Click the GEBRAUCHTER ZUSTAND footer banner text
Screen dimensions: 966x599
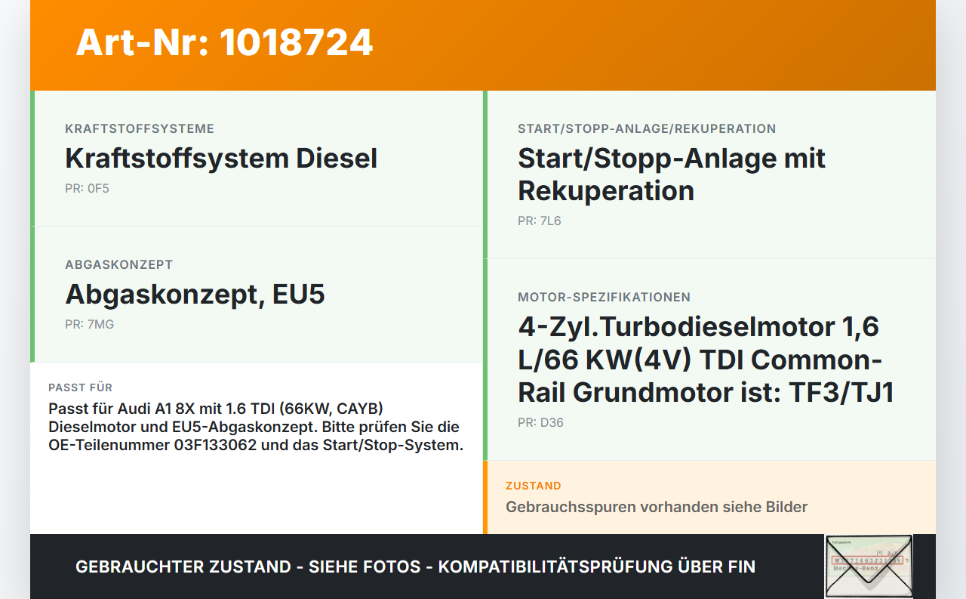pos(415,567)
